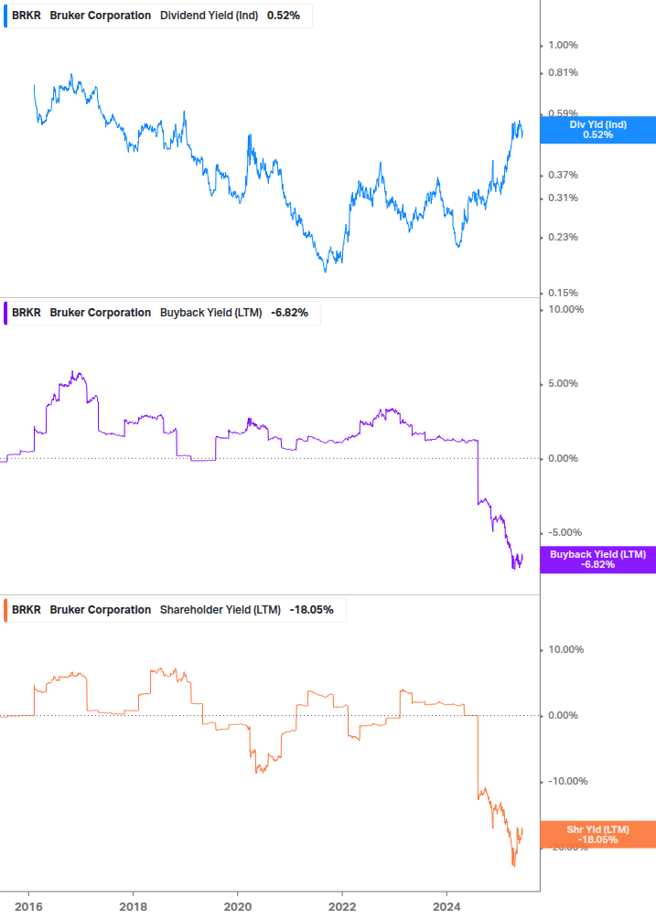Click the purple color bar beside the Buyback Yield legend
Image resolution: width=656 pixels, height=919 pixels.
tap(5, 313)
